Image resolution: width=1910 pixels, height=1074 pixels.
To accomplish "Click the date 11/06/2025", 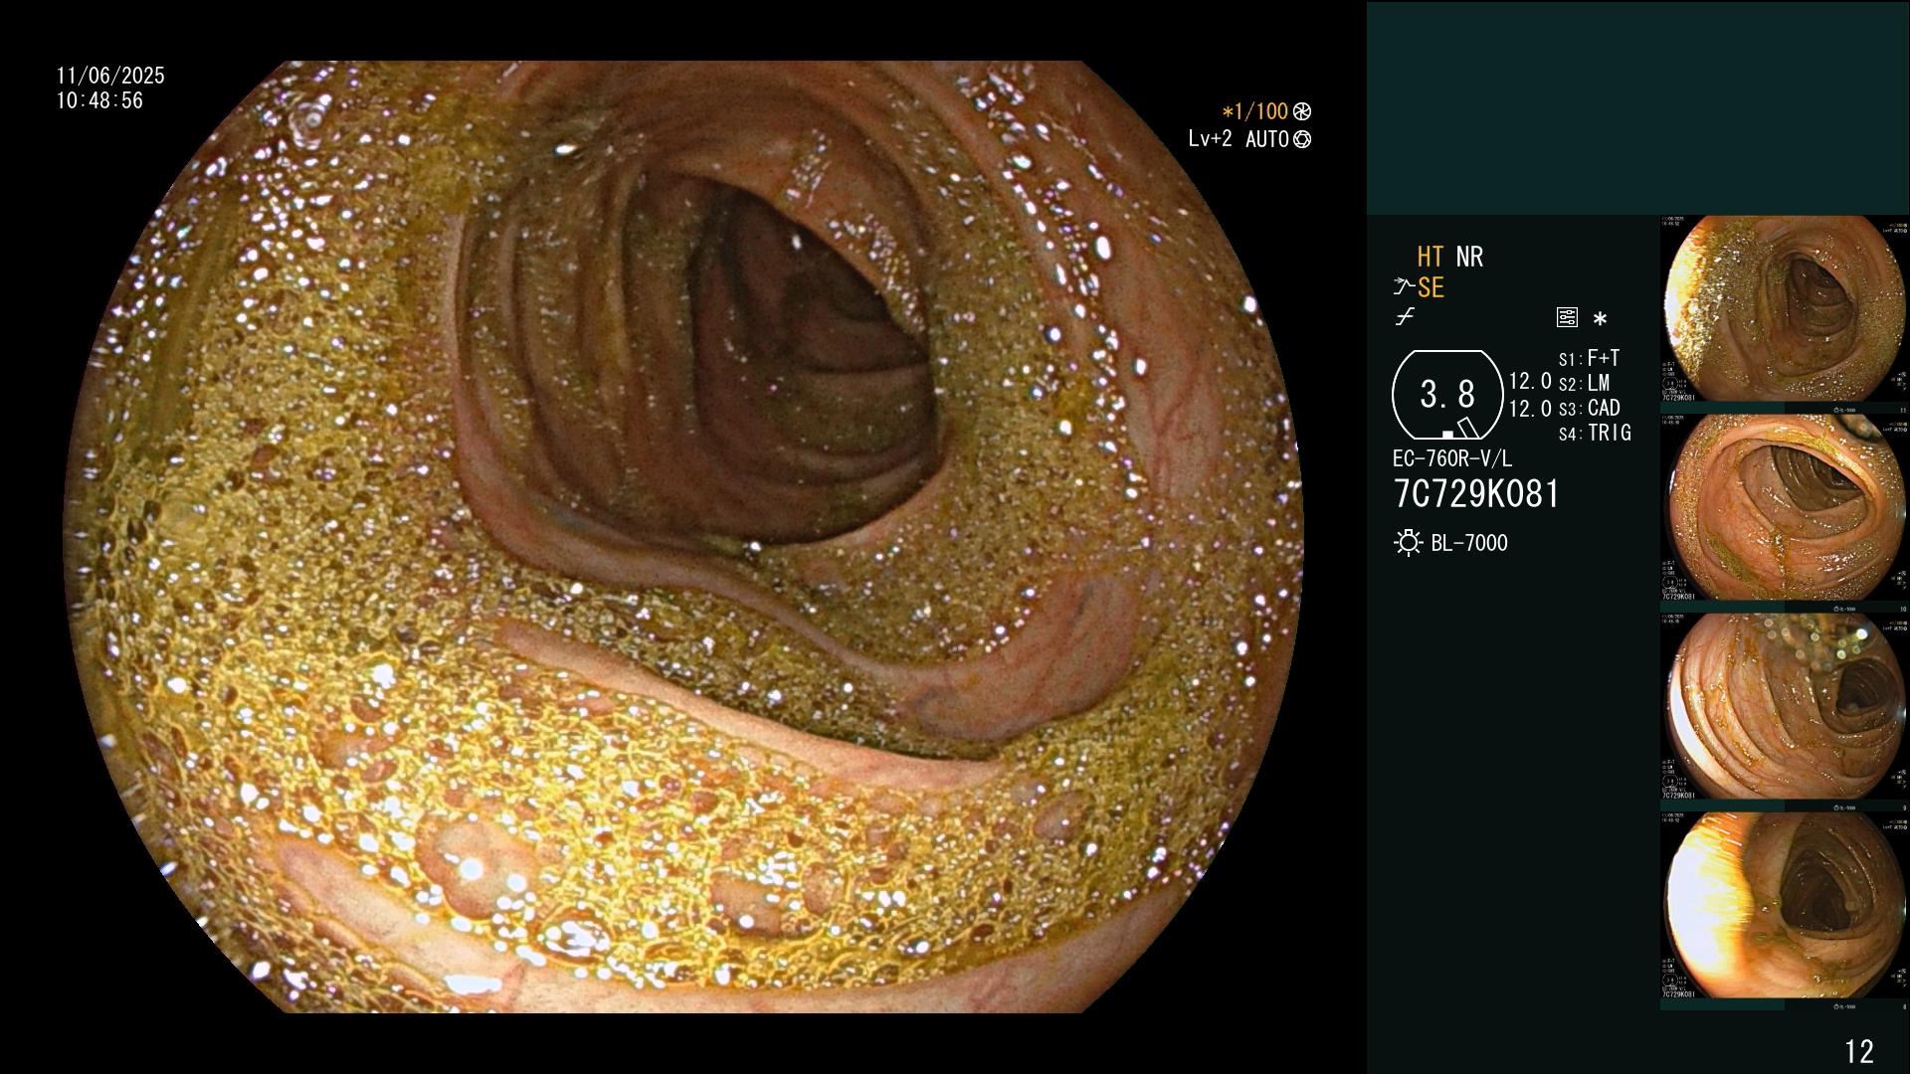I will click(x=110, y=77).
